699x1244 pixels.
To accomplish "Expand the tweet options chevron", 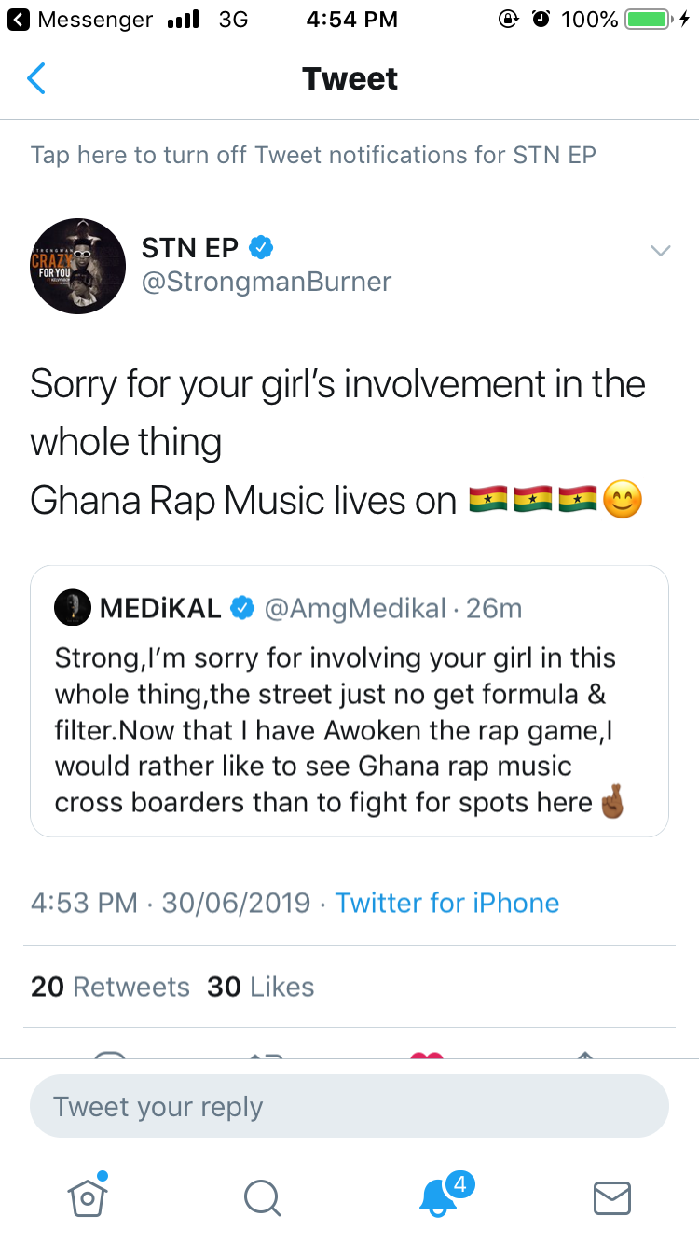I will 660,251.
